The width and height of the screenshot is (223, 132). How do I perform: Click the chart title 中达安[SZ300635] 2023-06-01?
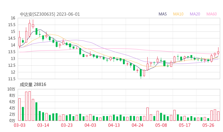(50, 14)
